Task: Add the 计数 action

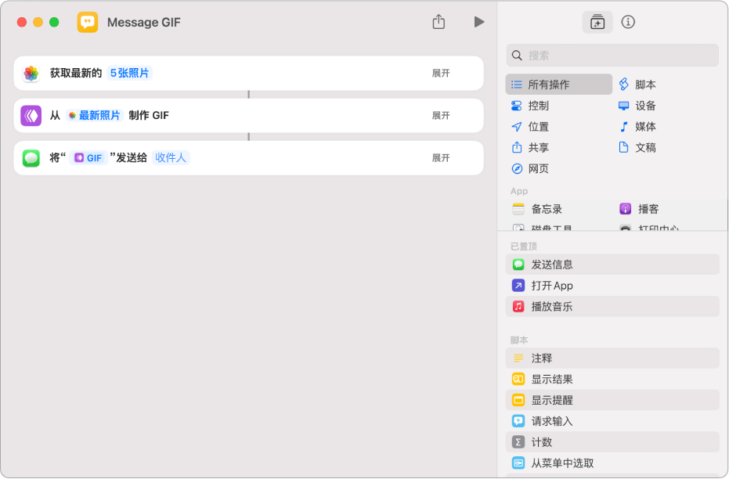Action: pyautogui.click(x=612, y=442)
